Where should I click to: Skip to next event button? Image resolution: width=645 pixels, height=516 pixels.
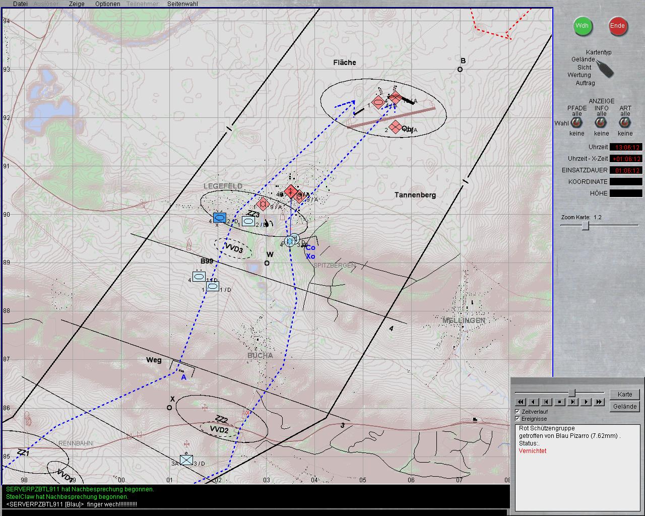(x=573, y=402)
